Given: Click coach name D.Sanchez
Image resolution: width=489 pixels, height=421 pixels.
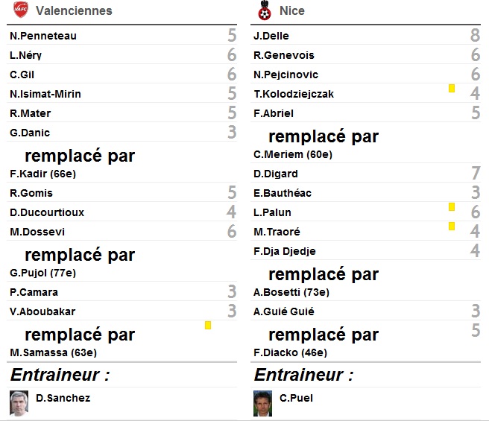Looking at the screenshot, I should coord(63,398).
